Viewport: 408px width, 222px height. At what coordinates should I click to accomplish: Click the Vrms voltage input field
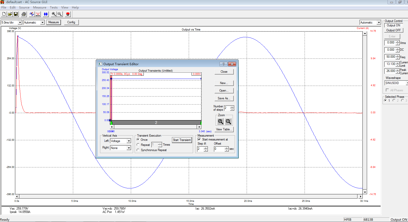pos(390,43)
